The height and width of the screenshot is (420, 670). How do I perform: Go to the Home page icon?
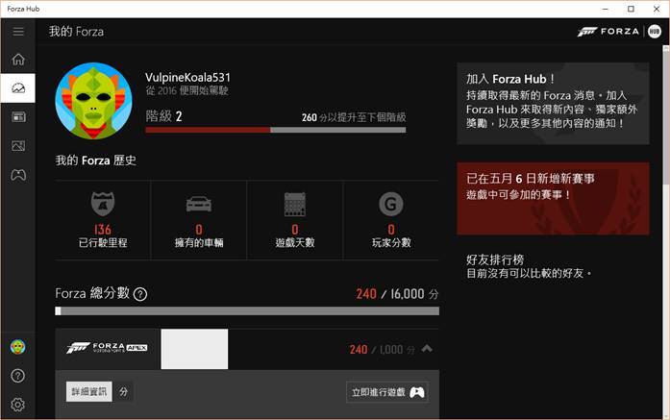pos(17,60)
